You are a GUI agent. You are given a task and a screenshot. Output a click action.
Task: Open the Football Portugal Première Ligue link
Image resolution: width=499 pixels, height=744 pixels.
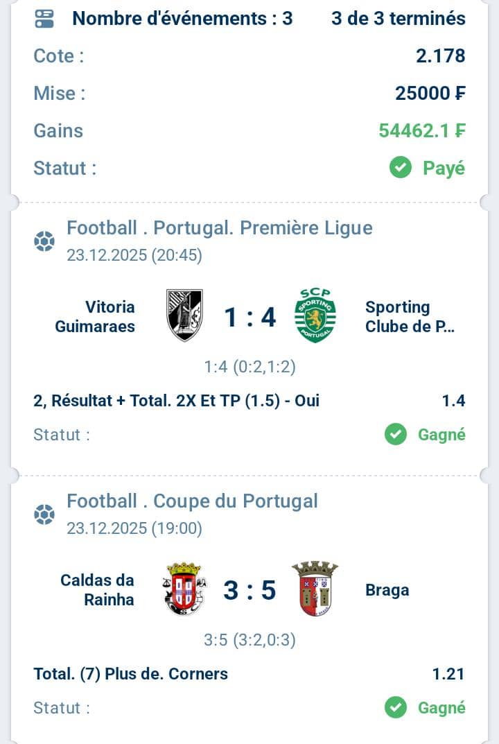click(219, 227)
